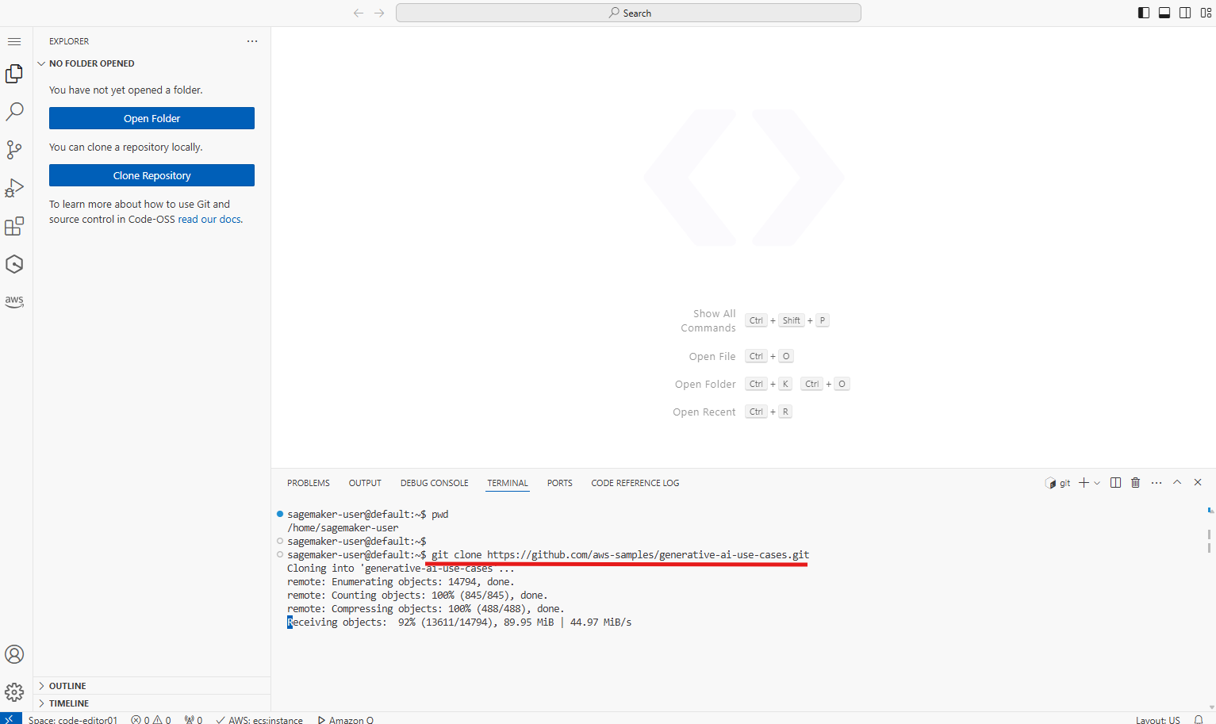Open the Manage settings gear
Screen dimensions: 1216x724
(x=14, y=692)
